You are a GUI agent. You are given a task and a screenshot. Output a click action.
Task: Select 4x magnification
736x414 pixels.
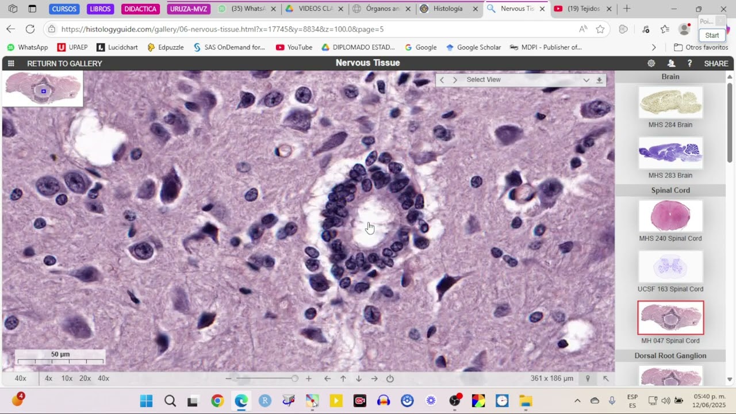(x=49, y=378)
